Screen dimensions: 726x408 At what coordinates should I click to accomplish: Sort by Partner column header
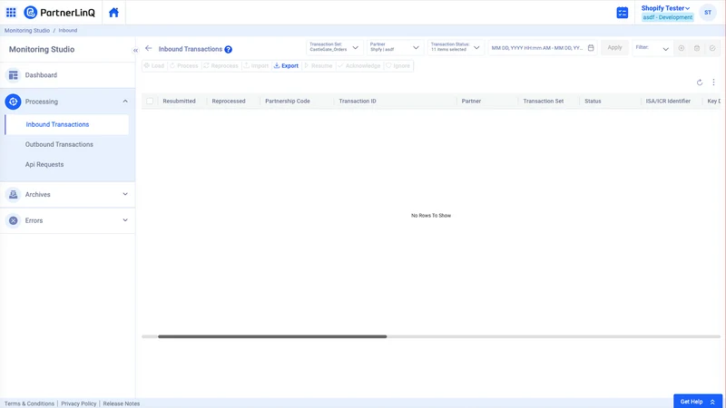coord(471,101)
